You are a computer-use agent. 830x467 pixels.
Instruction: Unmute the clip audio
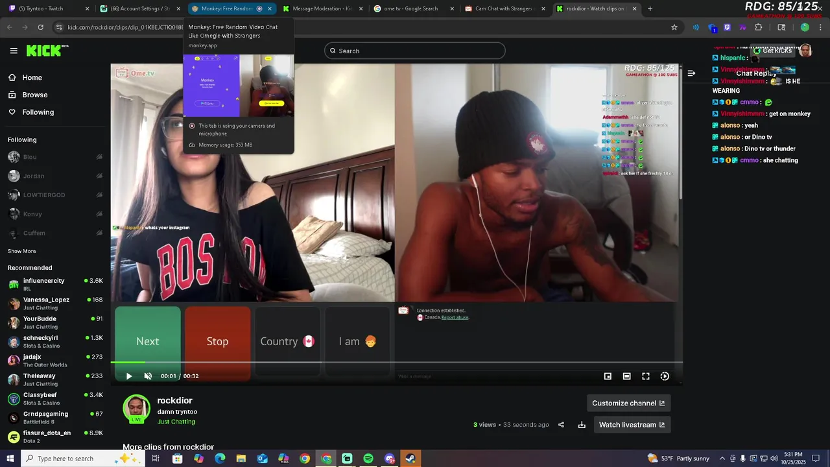(148, 376)
